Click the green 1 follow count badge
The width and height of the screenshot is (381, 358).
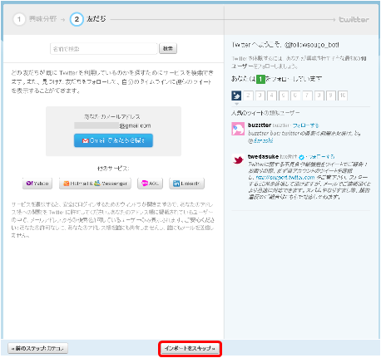[x=260, y=79]
